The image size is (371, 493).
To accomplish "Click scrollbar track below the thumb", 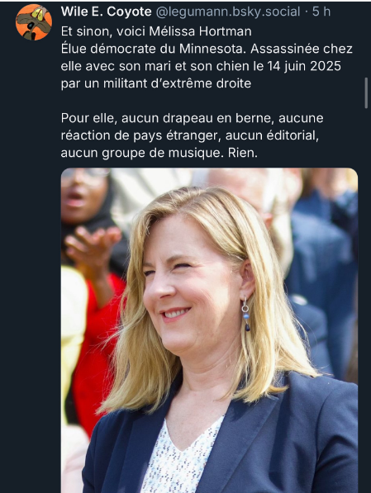I will coord(366,283).
